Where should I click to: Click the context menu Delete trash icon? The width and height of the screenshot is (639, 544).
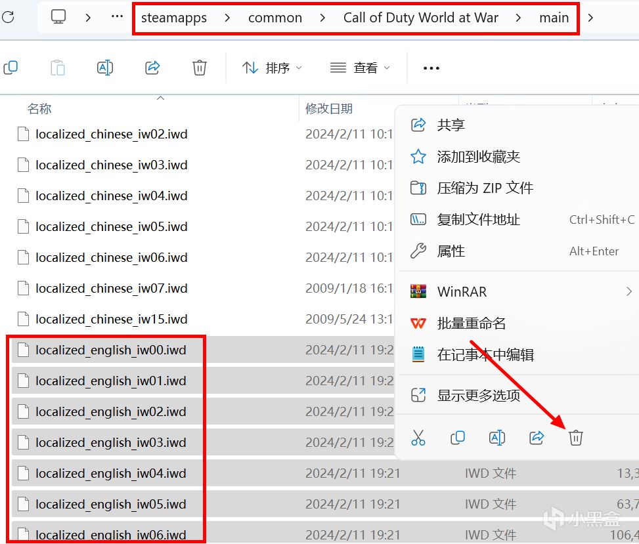(x=576, y=438)
